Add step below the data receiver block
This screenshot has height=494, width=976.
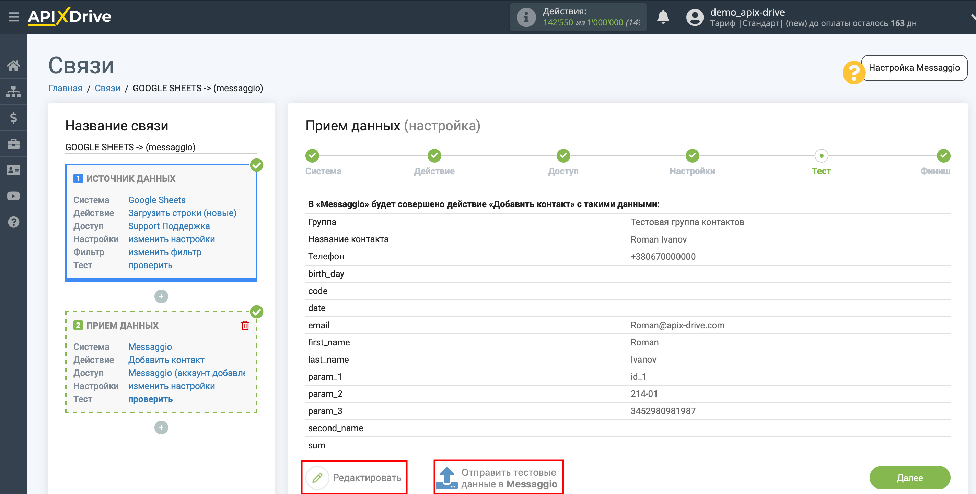click(161, 427)
